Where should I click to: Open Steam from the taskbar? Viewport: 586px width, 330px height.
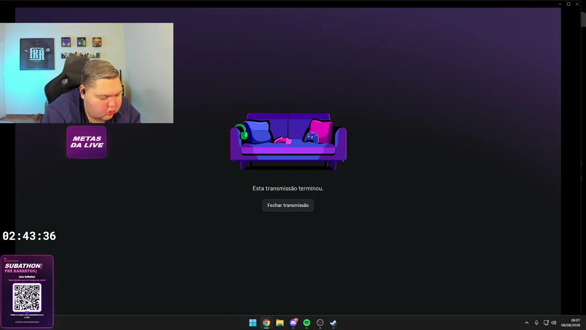pos(333,323)
